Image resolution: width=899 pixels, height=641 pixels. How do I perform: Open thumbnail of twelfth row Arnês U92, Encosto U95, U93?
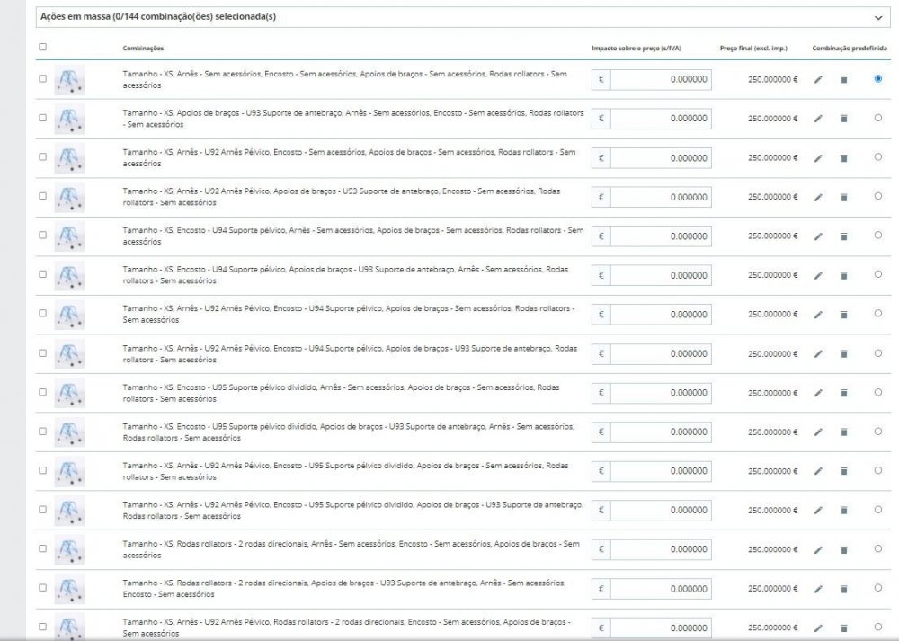point(69,511)
